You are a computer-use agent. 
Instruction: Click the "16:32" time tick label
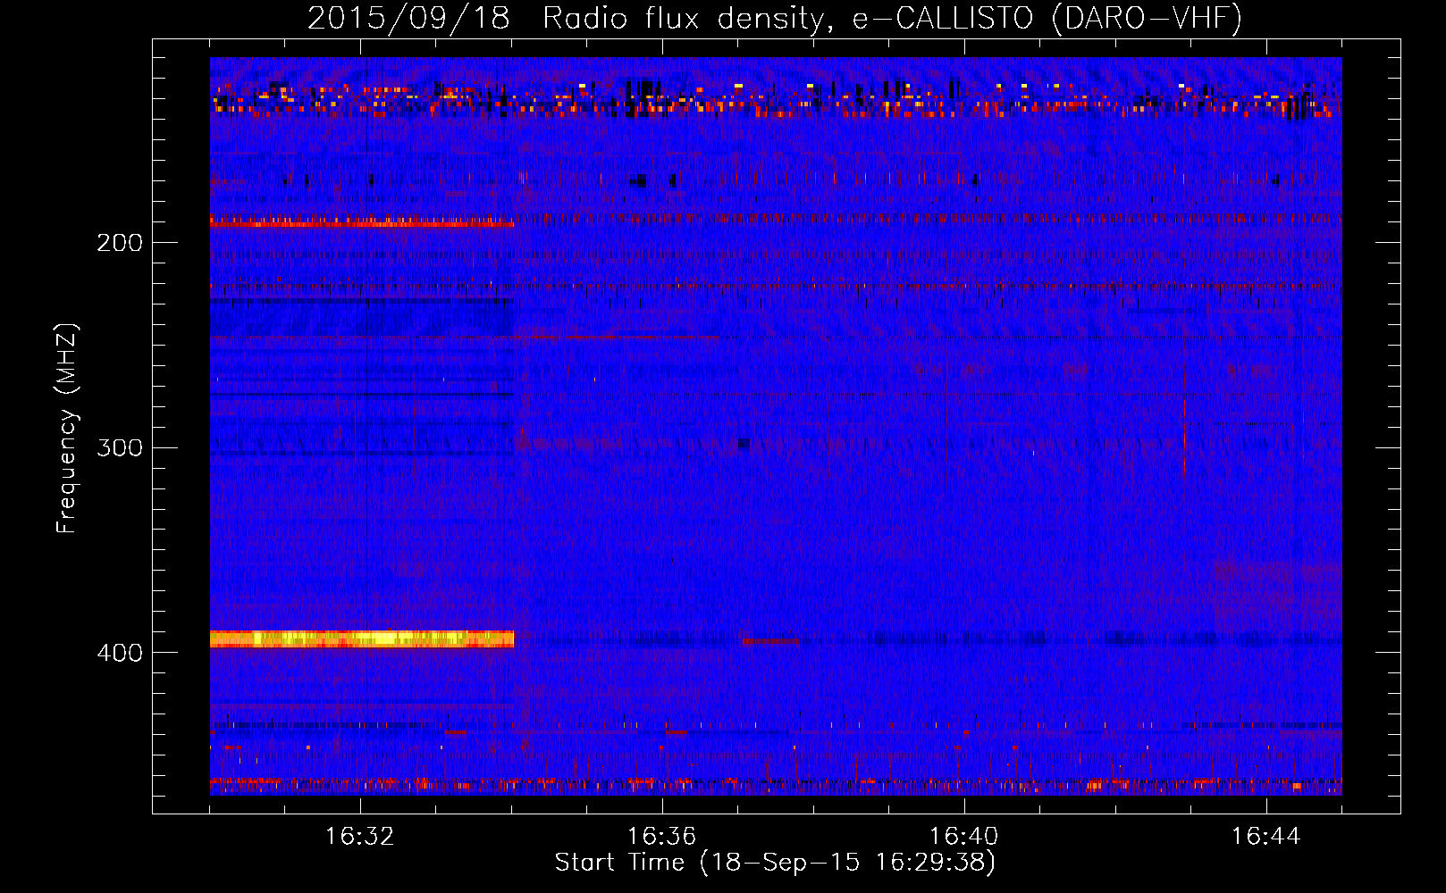click(x=360, y=837)
